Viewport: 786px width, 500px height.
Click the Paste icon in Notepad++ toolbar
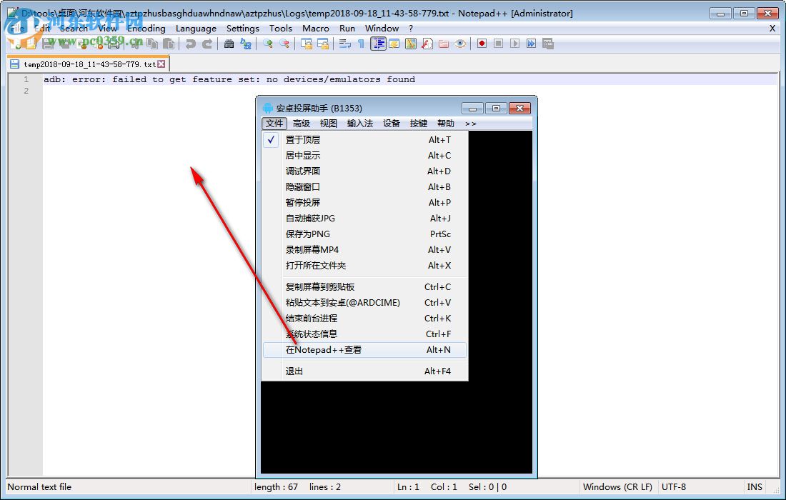click(x=169, y=44)
